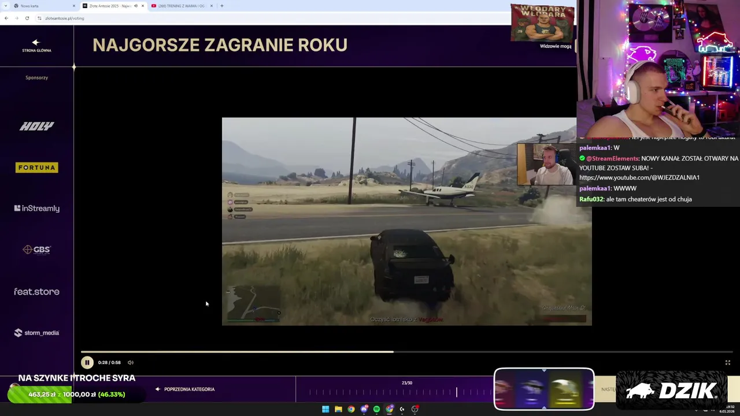Open Discord from the taskbar
The image size is (740, 416).
click(364, 409)
